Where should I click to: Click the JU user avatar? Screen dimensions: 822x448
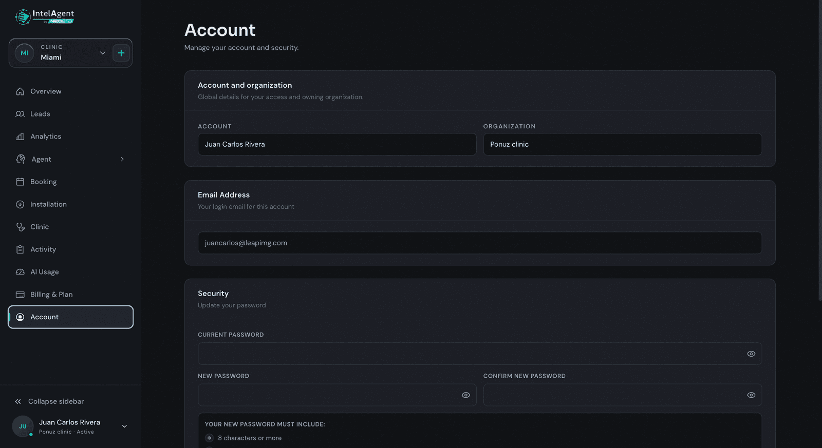(23, 426)
